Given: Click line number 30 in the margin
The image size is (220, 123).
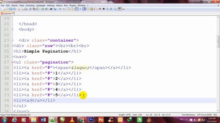Looking at the screenshot, I should [6, 79].
